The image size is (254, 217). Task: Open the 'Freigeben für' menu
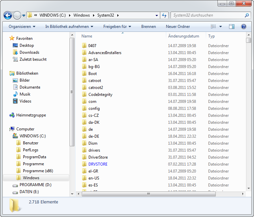click(x=117, y=27)
